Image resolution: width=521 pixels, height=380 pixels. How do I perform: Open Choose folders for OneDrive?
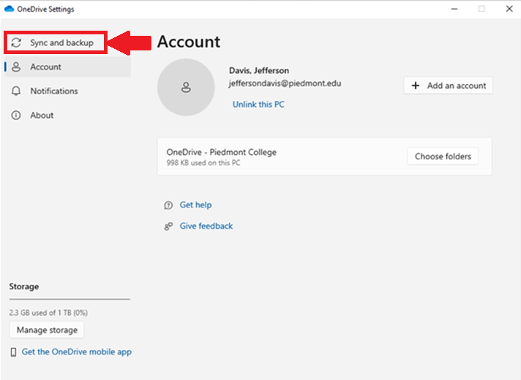(x=442, y=156)
